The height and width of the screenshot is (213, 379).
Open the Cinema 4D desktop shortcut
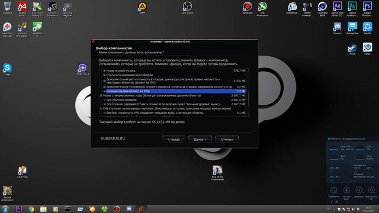(322, 9)
